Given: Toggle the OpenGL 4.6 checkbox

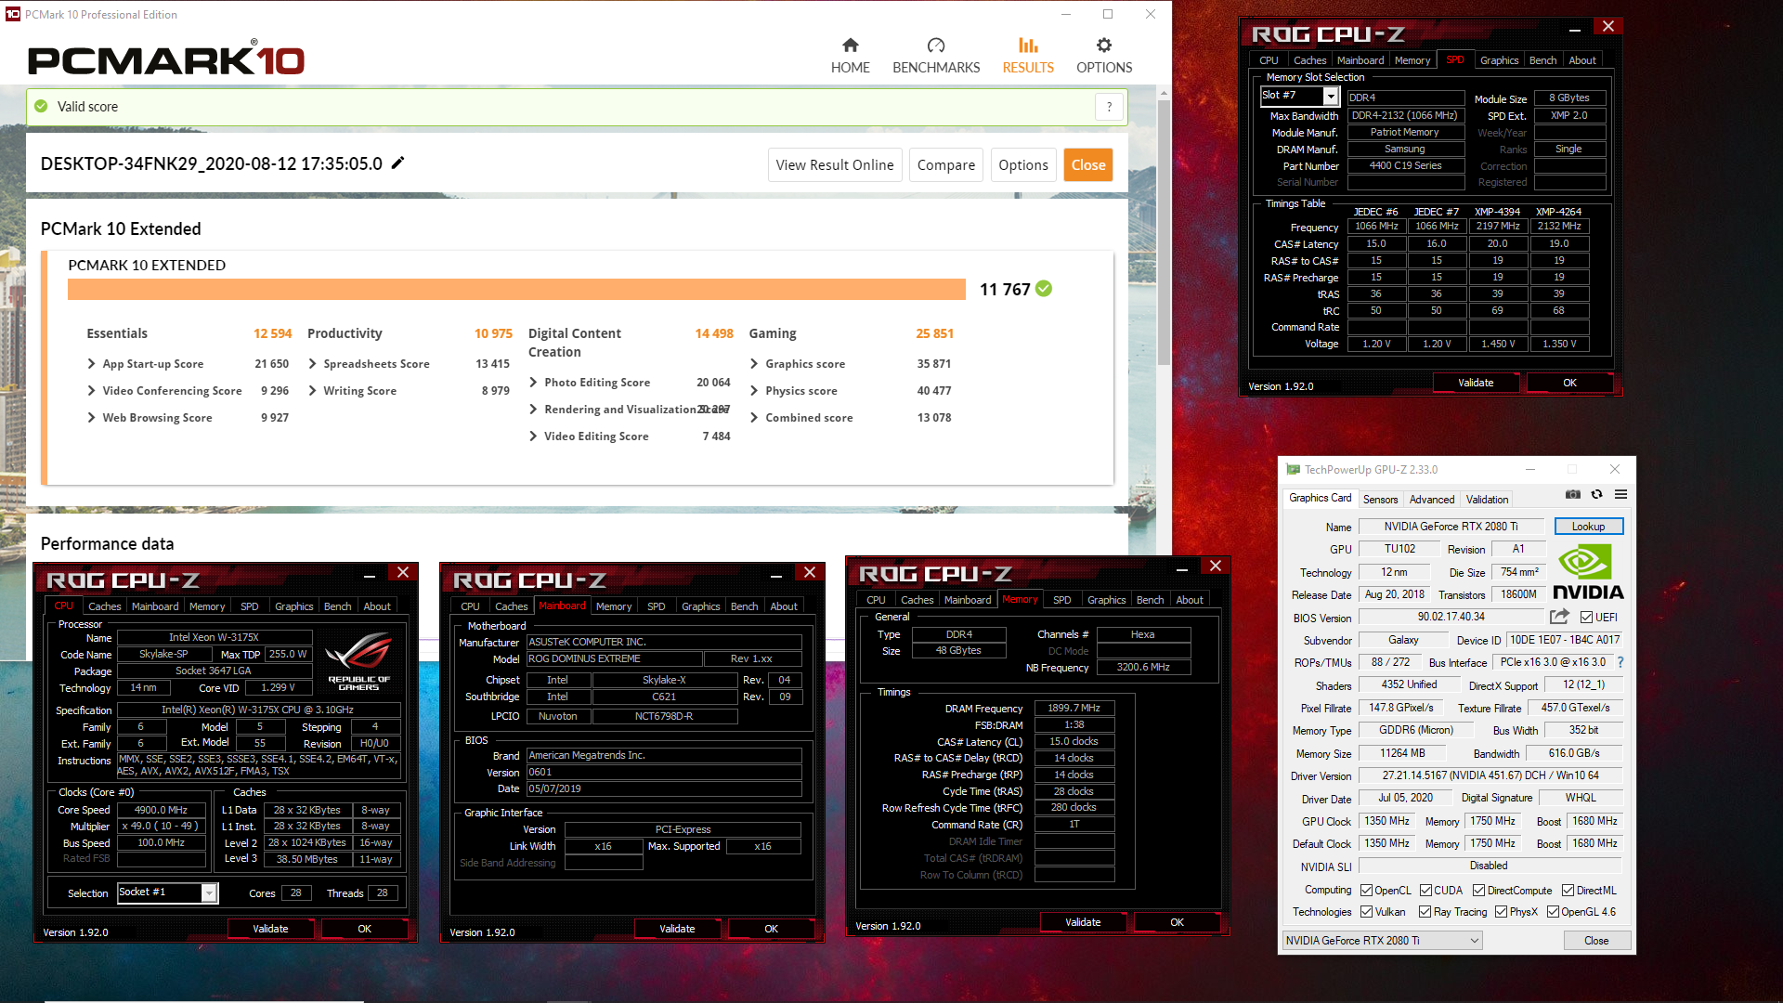Looking at the screenshot, I should [x=1553, y=912].
